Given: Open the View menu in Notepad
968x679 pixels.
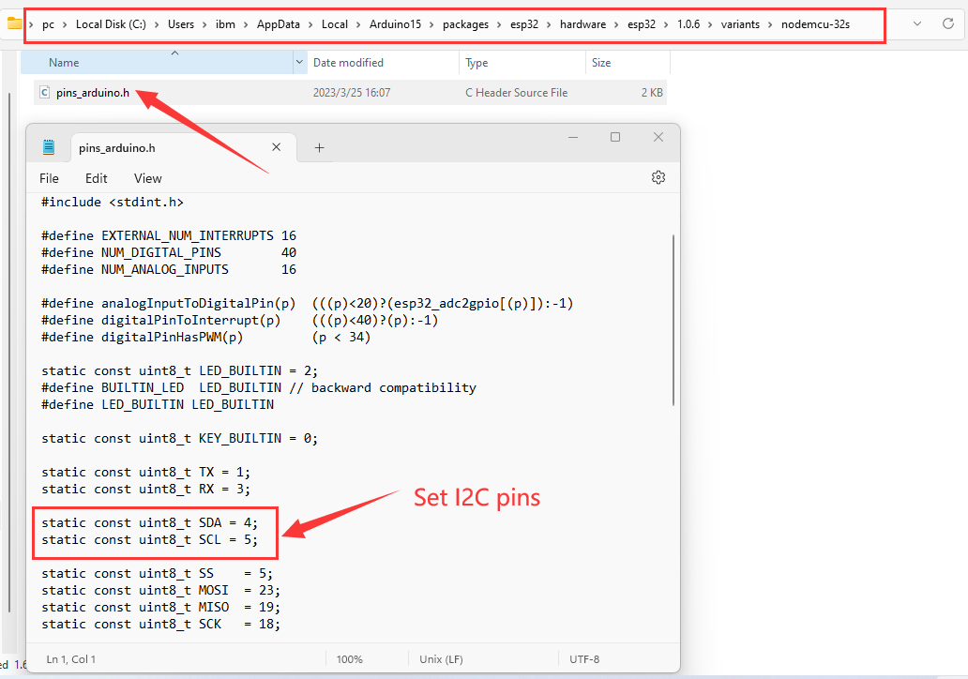Looking at the screenshot, I should tap(147, 178).
